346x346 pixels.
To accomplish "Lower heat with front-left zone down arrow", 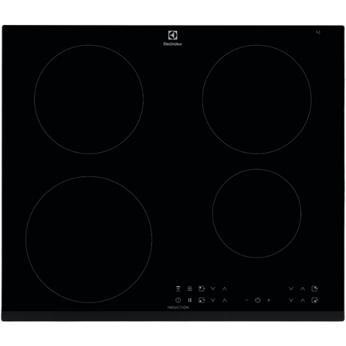I will (213, 300).
